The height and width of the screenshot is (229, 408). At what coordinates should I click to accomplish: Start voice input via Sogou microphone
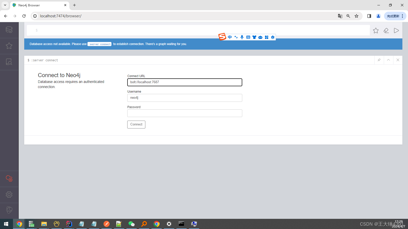click(242, 37)
